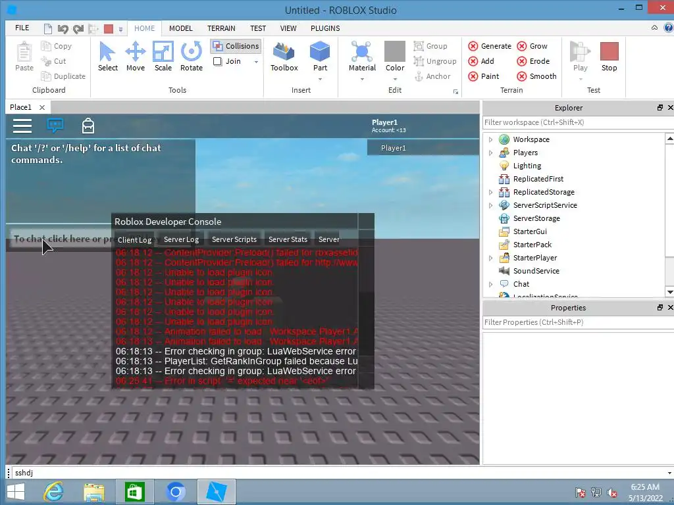Open the backpack inventory icon
This screenshot has width=674, height=505.
pos(88,126)
